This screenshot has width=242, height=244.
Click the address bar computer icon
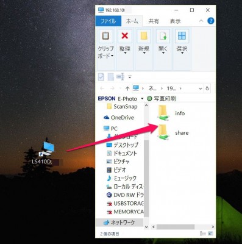[x=136, y=88]
